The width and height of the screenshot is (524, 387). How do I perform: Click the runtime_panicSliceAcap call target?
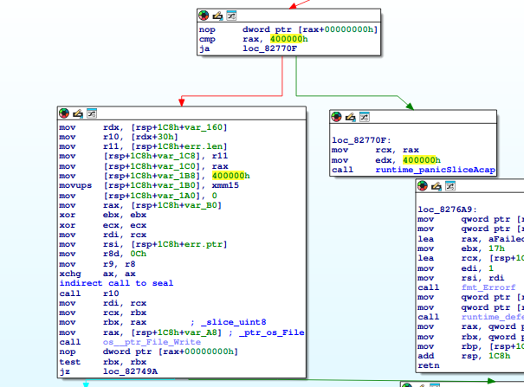[435, 170]
